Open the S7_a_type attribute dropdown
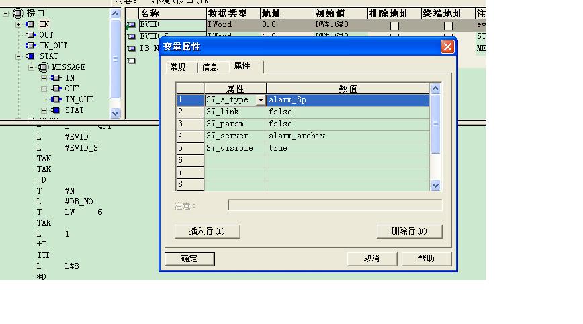Image resolution: width=583 pixels, height=324 pixels. (x=261, y=100)
